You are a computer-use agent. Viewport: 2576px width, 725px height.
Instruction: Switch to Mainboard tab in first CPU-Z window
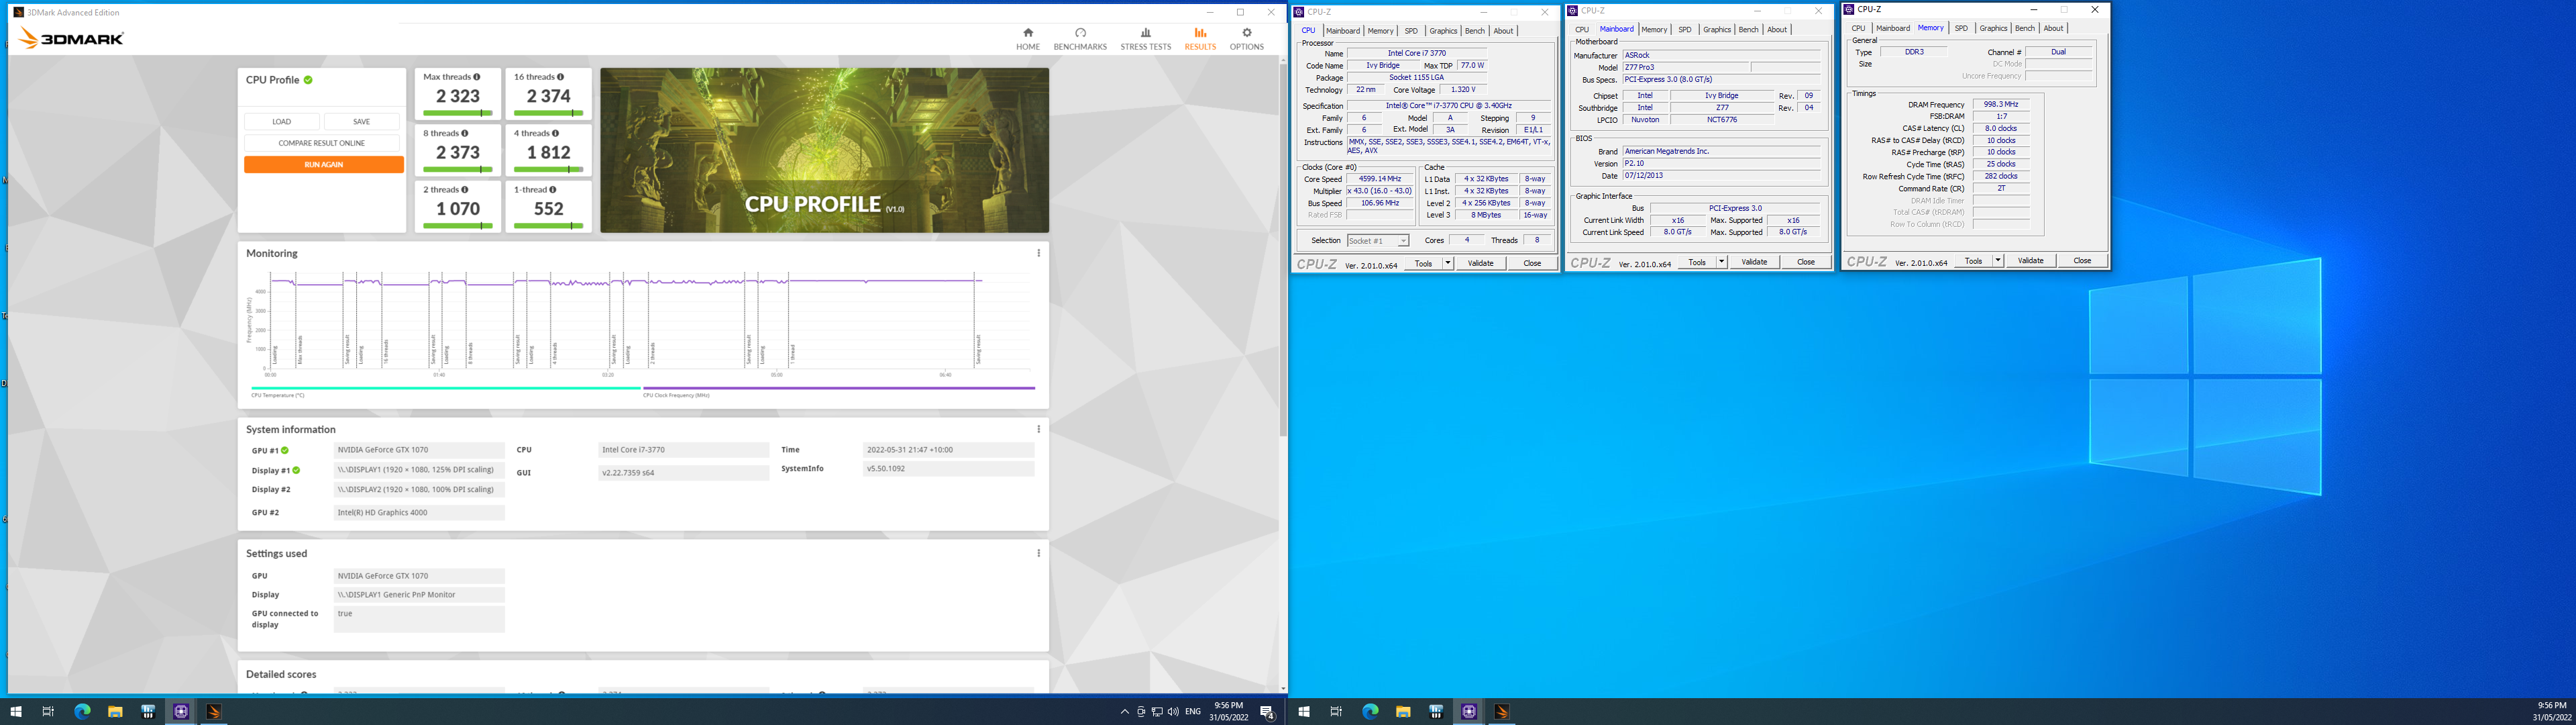(1342, 31)
